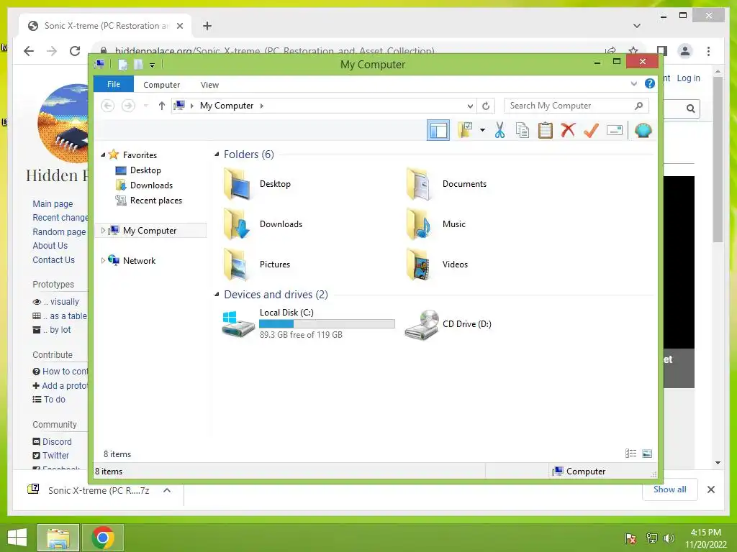737x552 pixels.
Task: Click the Explorer Back arrow button
Action: (x=108, y=106)
